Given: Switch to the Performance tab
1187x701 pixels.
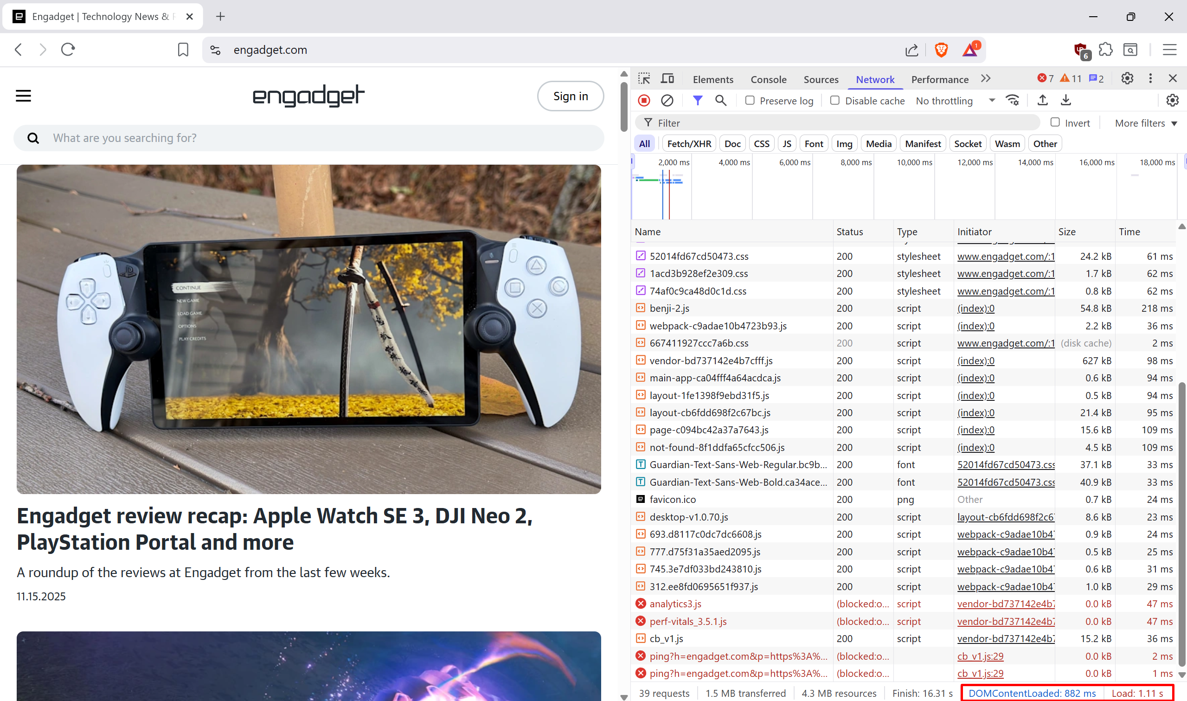Looking at the screenshot, I should click(940, 79).
